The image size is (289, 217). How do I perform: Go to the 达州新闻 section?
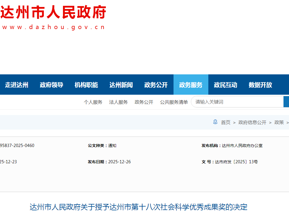(121, 85)
